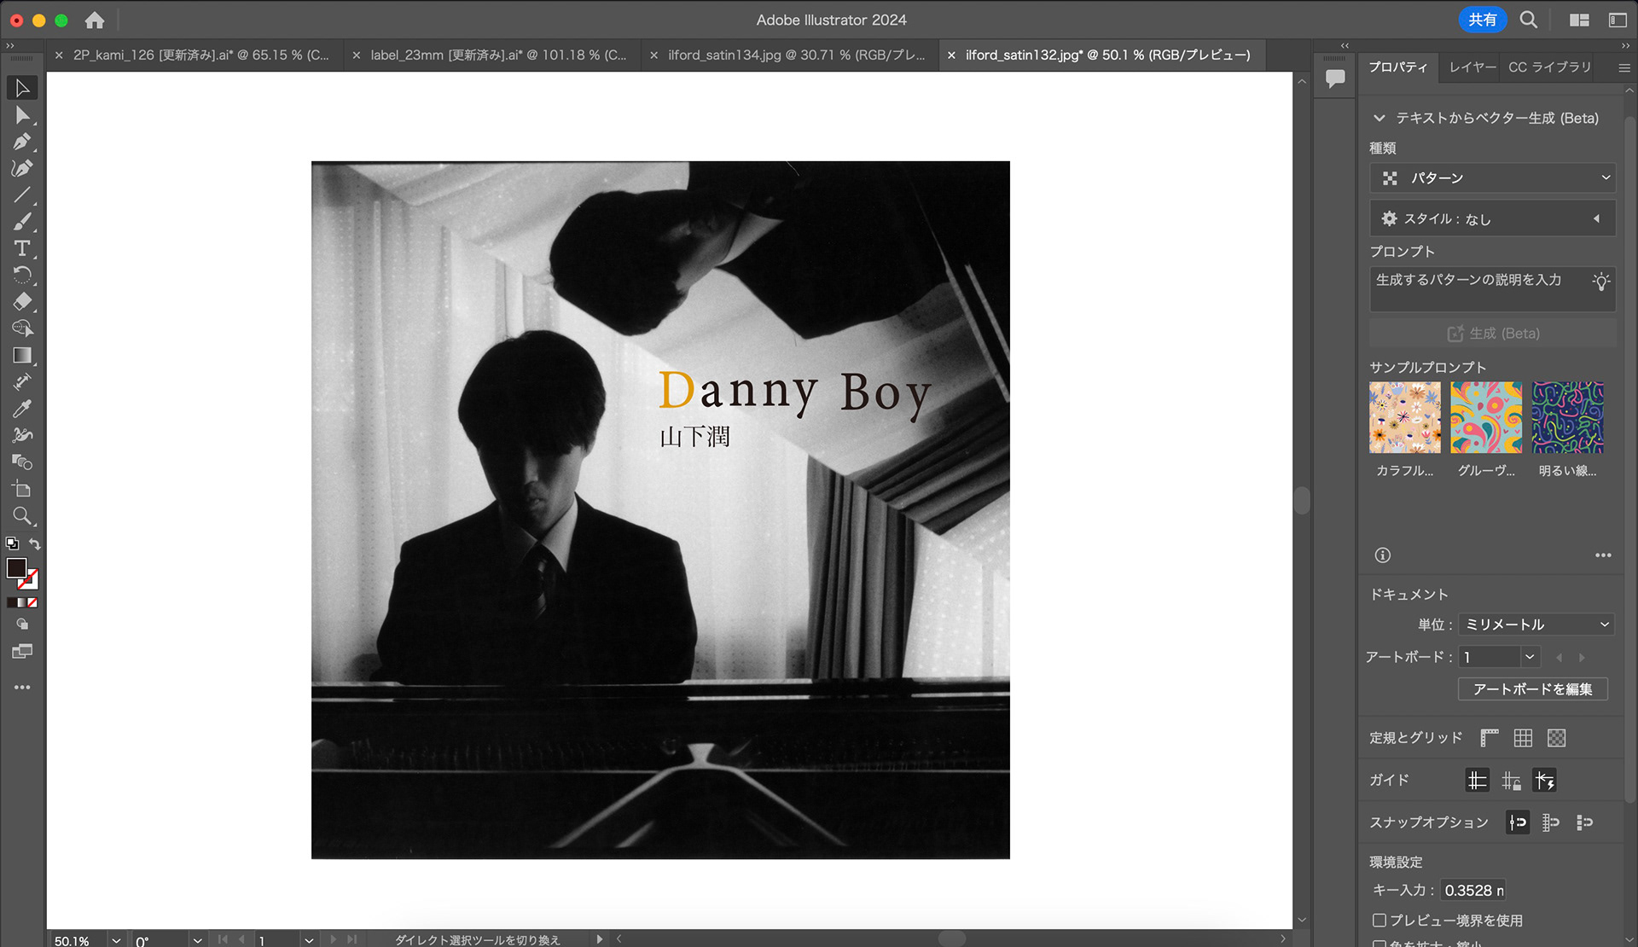Image resolution: width=1638 pixels, height=947 pixels.
Task: Click the prompt suggestion lightbulb icon
Action: tap(1601, 281)
